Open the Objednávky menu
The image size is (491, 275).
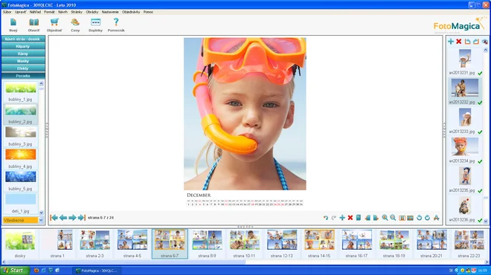(x=131, y=12)
